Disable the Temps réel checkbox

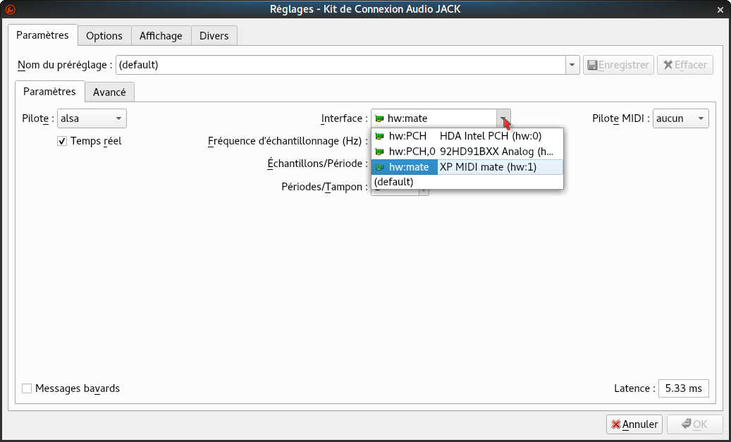62,141
